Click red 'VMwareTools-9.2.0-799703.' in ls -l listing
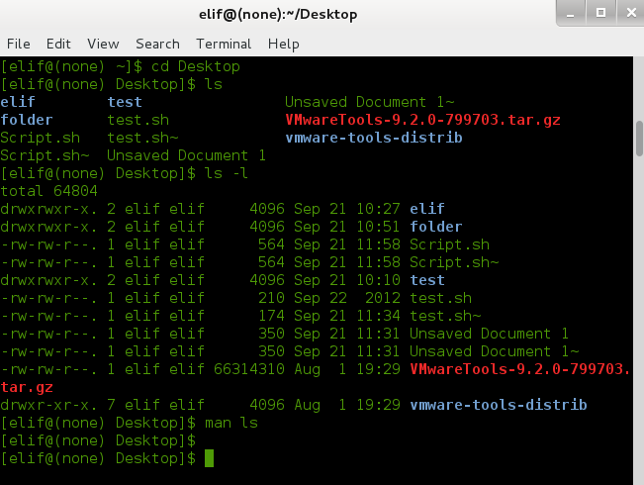The width and height of the screenshot is (644, 485). 520,369
